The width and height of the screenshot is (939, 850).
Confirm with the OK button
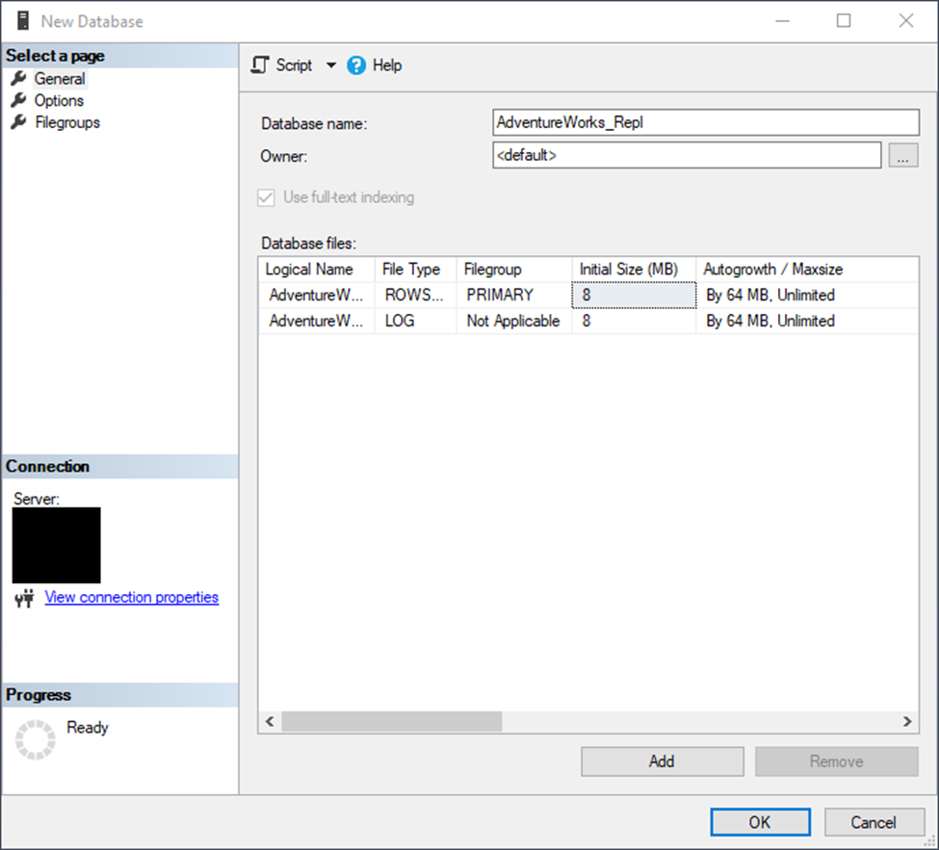click(761, 822)
